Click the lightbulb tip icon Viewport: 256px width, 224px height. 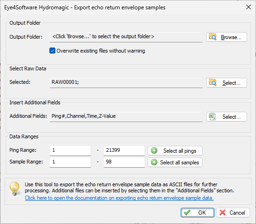pos(15,189)
